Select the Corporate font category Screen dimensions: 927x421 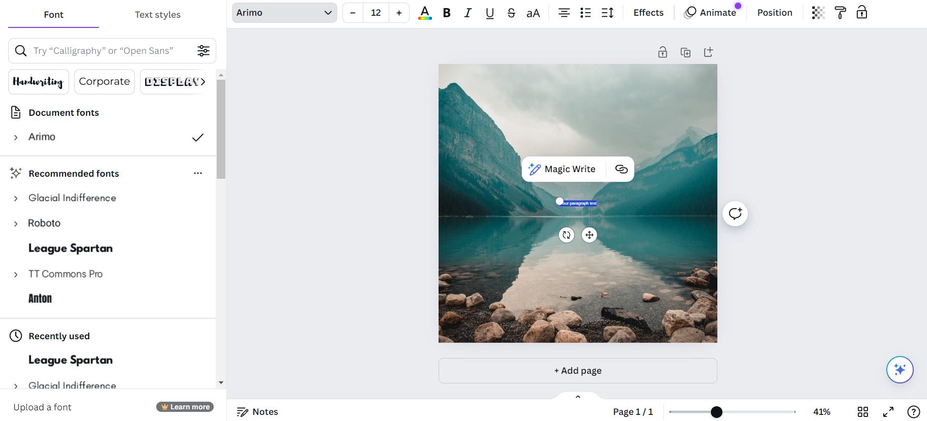(x=104, y=82)
